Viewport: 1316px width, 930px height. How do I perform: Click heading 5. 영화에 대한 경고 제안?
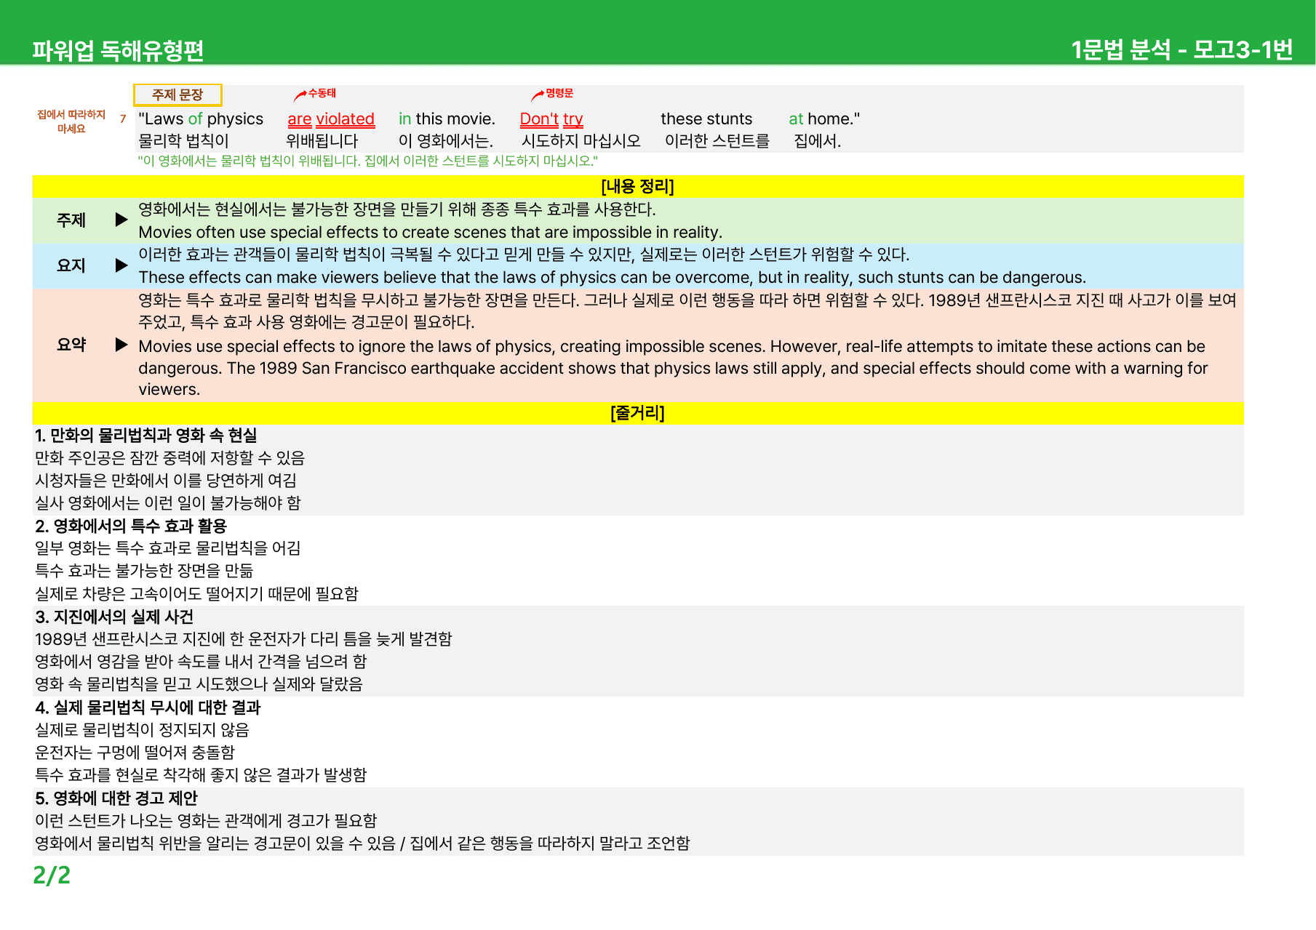coord(116,798)
